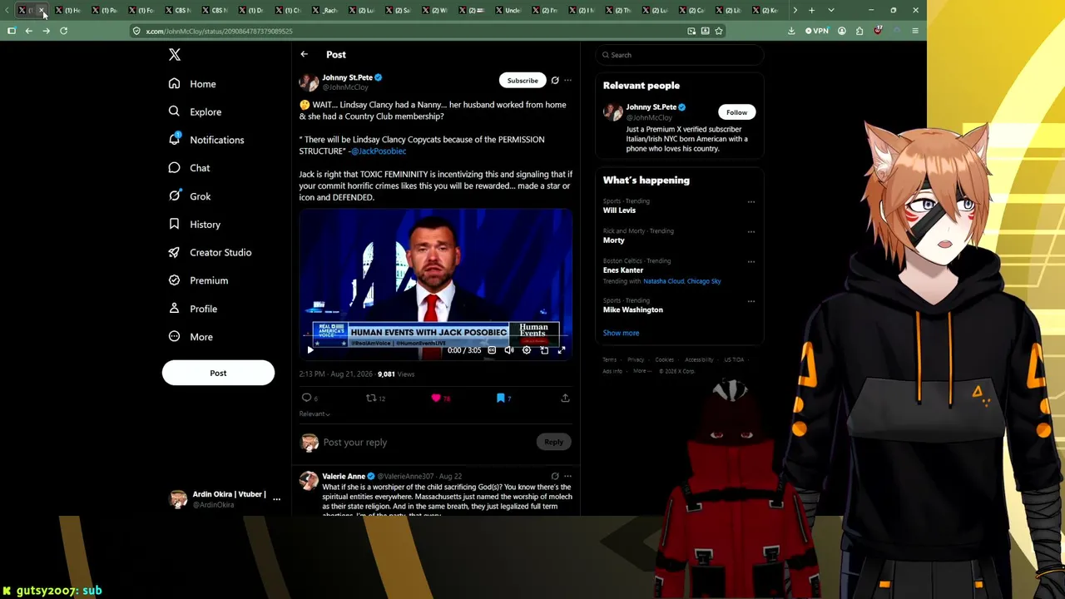Image resolution: width=1065 pixels, height=599 pixels.
Task: Open the browser extensions puzzle icon
Action: pyautogui.click(x=859, y=31)
